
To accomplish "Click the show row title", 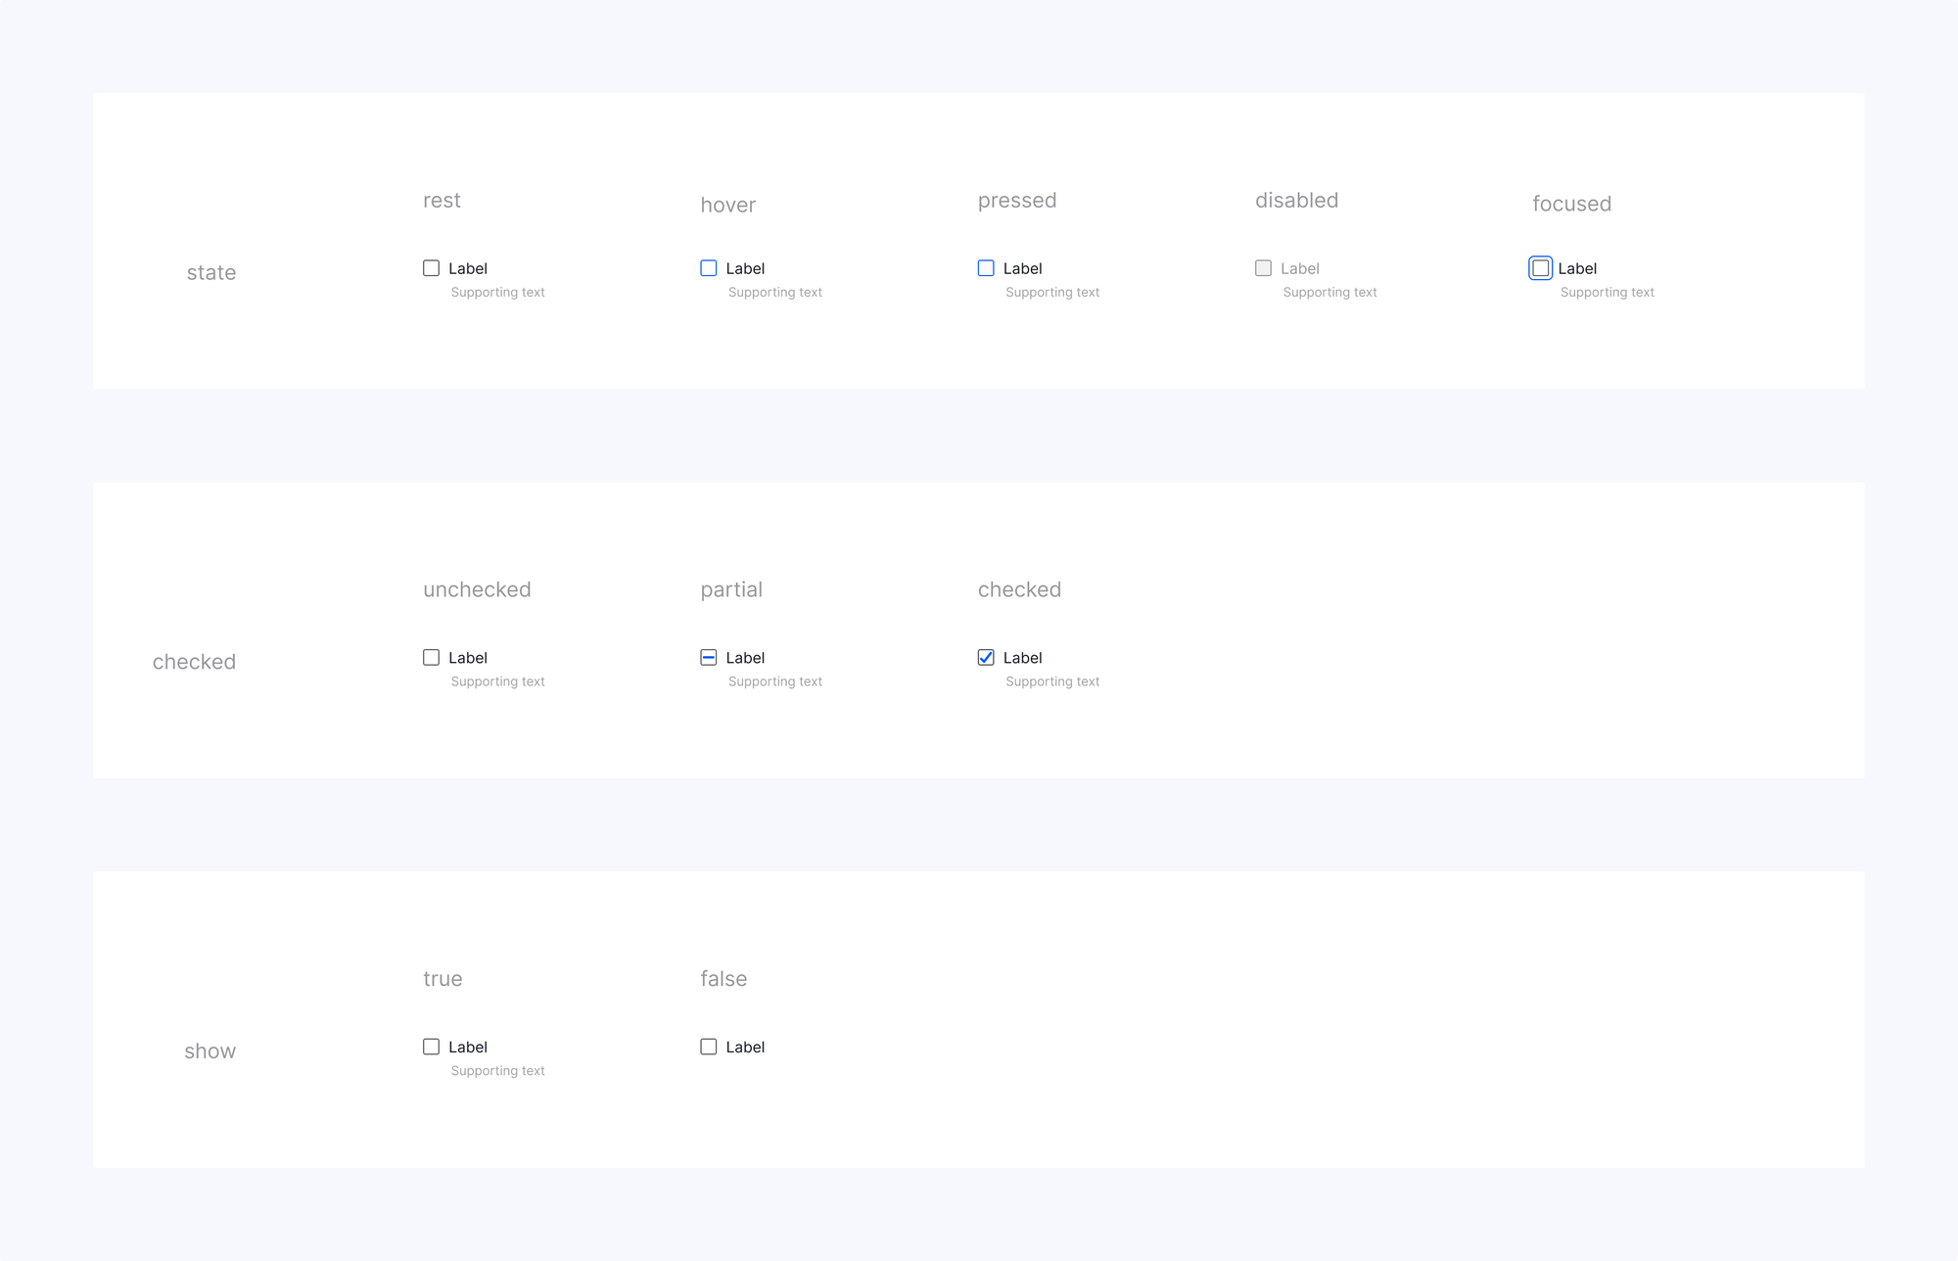I will [210, 1051].
